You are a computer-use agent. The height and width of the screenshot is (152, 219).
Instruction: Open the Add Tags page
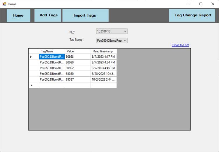[x=48, y=15]
